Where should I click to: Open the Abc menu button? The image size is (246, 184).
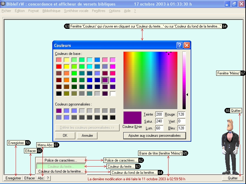pyautogui.click(x=41, y=178)
